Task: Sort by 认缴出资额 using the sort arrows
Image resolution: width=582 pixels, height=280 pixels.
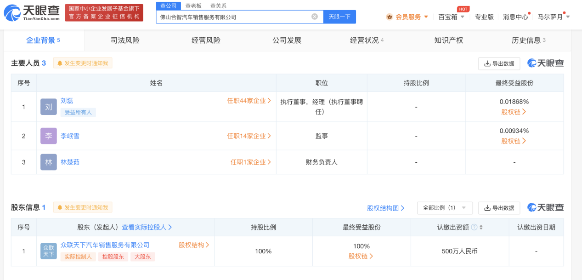Action: click(481, 227)
